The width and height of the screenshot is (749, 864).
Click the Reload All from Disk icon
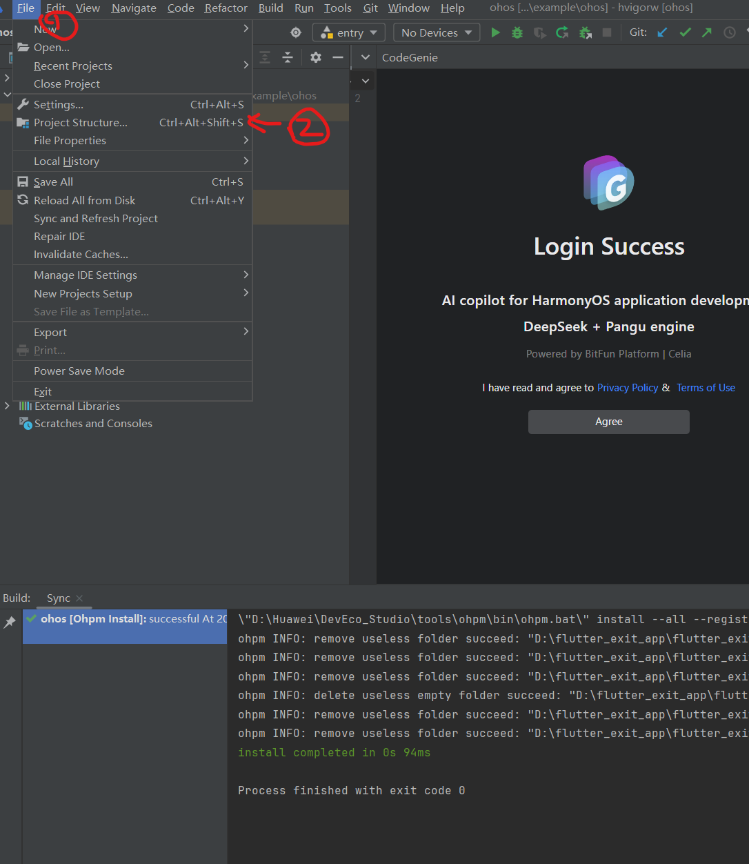pyautogui.click(x=23, y=199)
